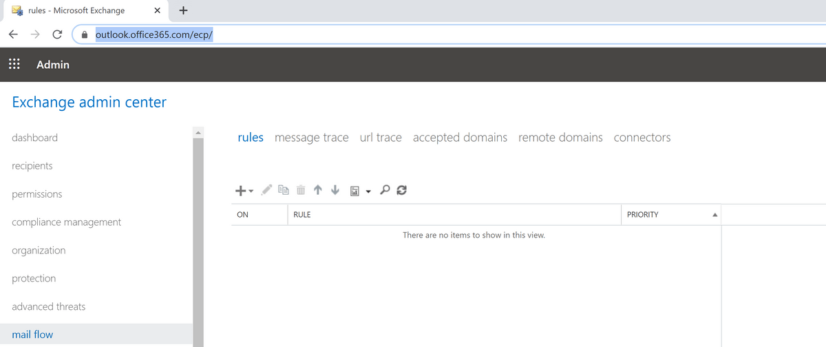Click the move rule up arrow

click(318, 190)
